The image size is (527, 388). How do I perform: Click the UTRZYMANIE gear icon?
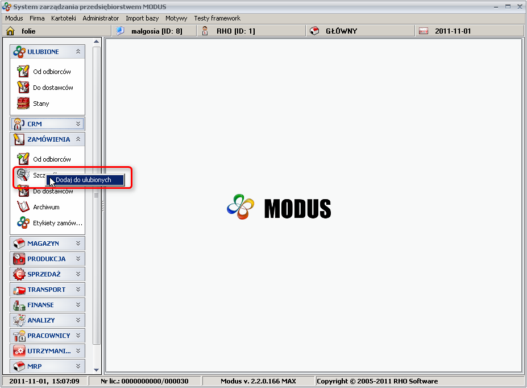(19, 351)
